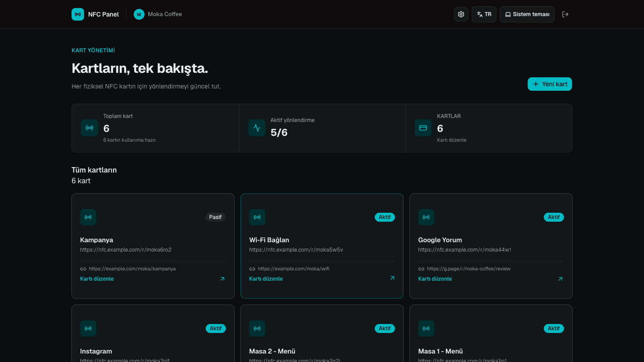Viewport: 644px width, 362px height.
Task: Click the Aktif badge on Google Yorum
Action: [x=554, y=217]
